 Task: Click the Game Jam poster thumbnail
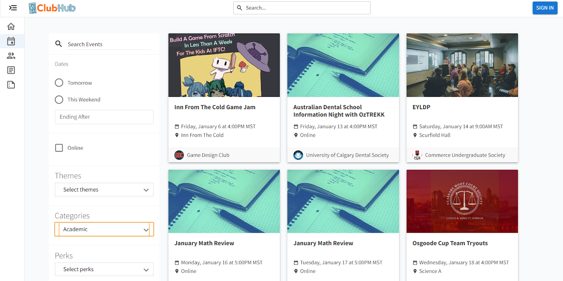tap(224, 65)
